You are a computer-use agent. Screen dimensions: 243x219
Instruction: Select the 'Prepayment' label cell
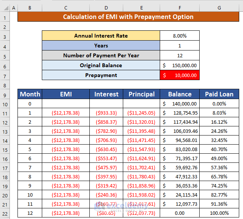pos(101,75)
